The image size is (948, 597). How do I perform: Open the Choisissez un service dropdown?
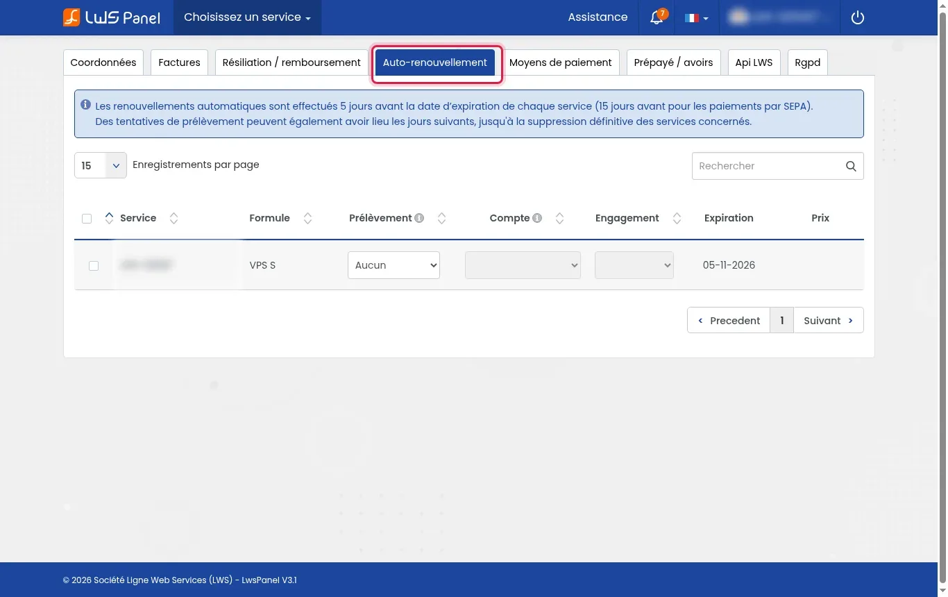[248, 17]
